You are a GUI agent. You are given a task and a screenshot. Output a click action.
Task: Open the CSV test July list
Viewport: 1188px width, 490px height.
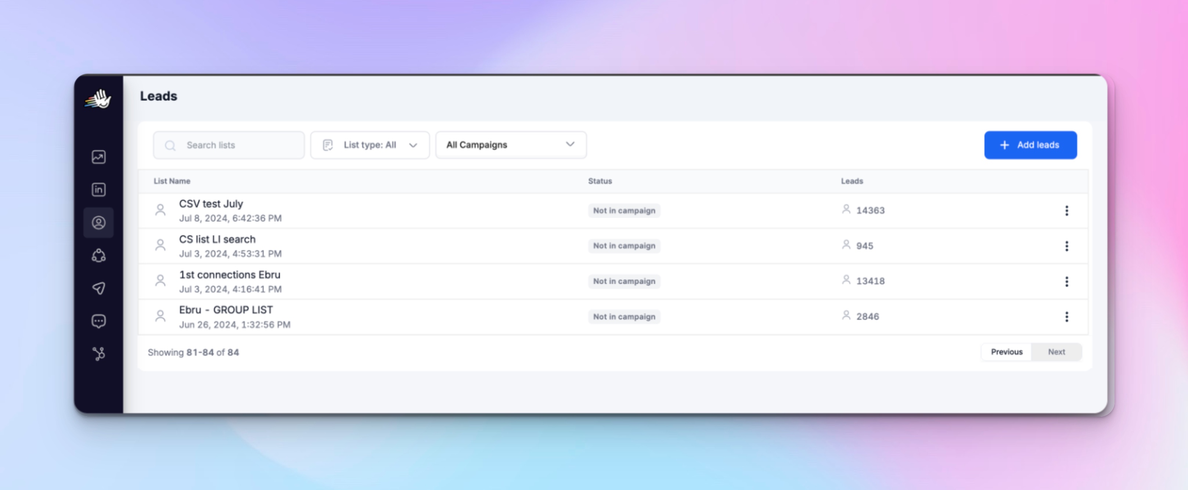(x=211, y=204)
